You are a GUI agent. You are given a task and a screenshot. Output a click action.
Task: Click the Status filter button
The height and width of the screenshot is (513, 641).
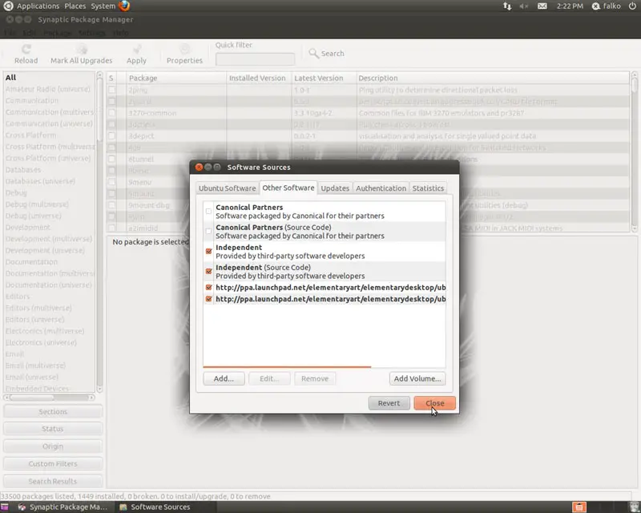[x=53, y=429]
